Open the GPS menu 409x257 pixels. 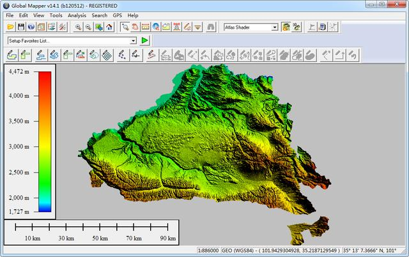[118, 15]
